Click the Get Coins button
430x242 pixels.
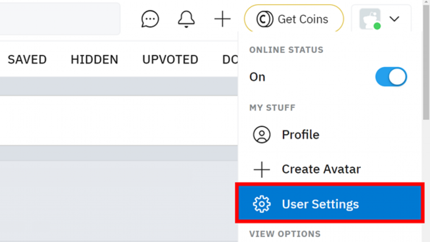[x=294, y=19]
